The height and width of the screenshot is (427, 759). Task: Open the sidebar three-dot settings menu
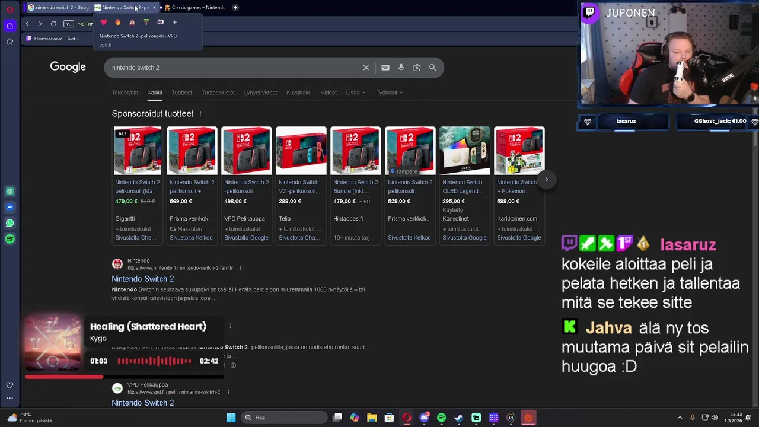click(9, 398)
